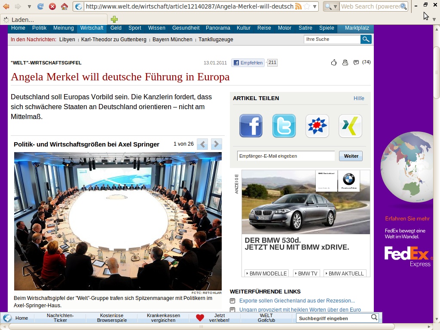
Task: Open the Meinung section
Action: [64, 28]
